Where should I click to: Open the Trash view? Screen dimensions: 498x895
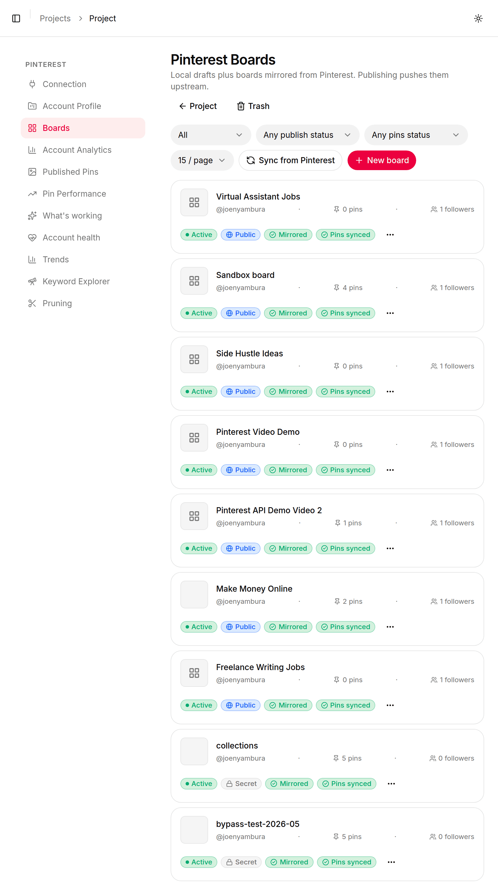coord(253,106)
